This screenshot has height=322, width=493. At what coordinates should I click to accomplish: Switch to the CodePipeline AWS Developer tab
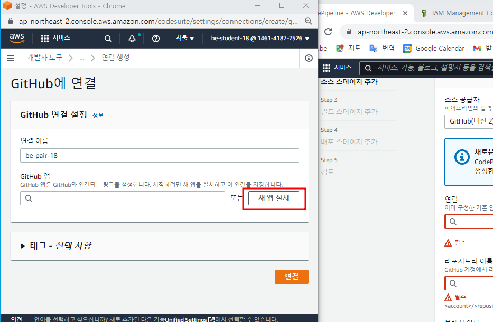point(357,13)
